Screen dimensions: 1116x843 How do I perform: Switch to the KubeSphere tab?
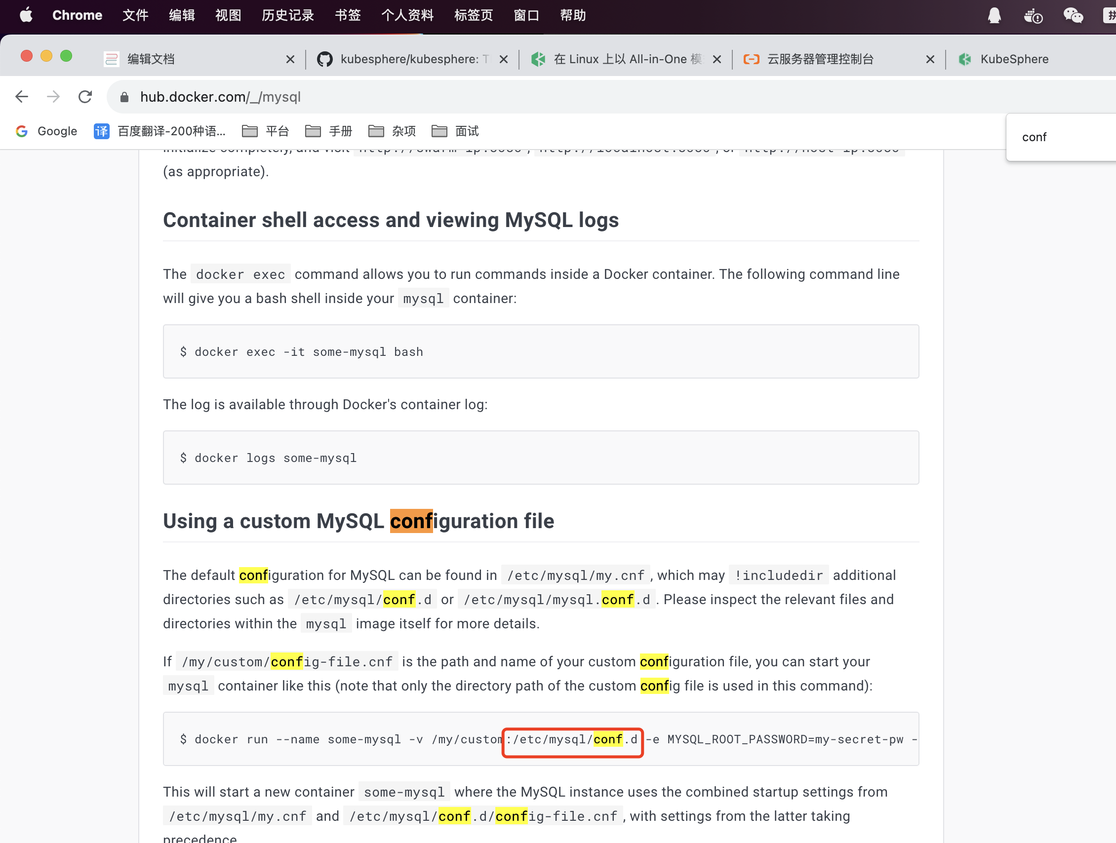pos(1032,59)
